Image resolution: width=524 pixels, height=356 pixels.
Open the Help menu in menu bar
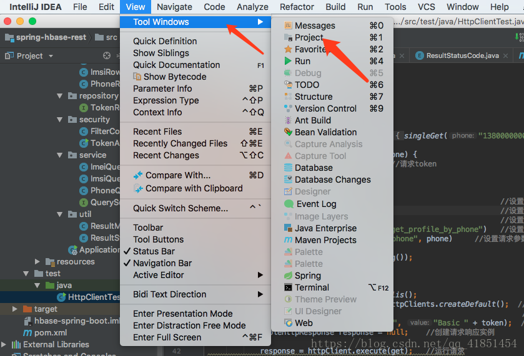(x=499, y=7)
